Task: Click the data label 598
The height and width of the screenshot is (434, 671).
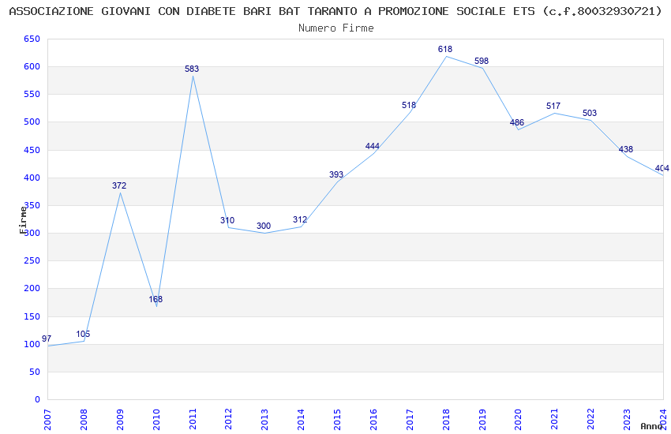Action: coord(482,61)
